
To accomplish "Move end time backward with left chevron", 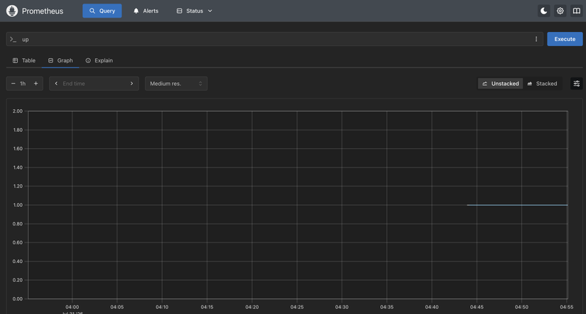I will click(x=56, y=84).
